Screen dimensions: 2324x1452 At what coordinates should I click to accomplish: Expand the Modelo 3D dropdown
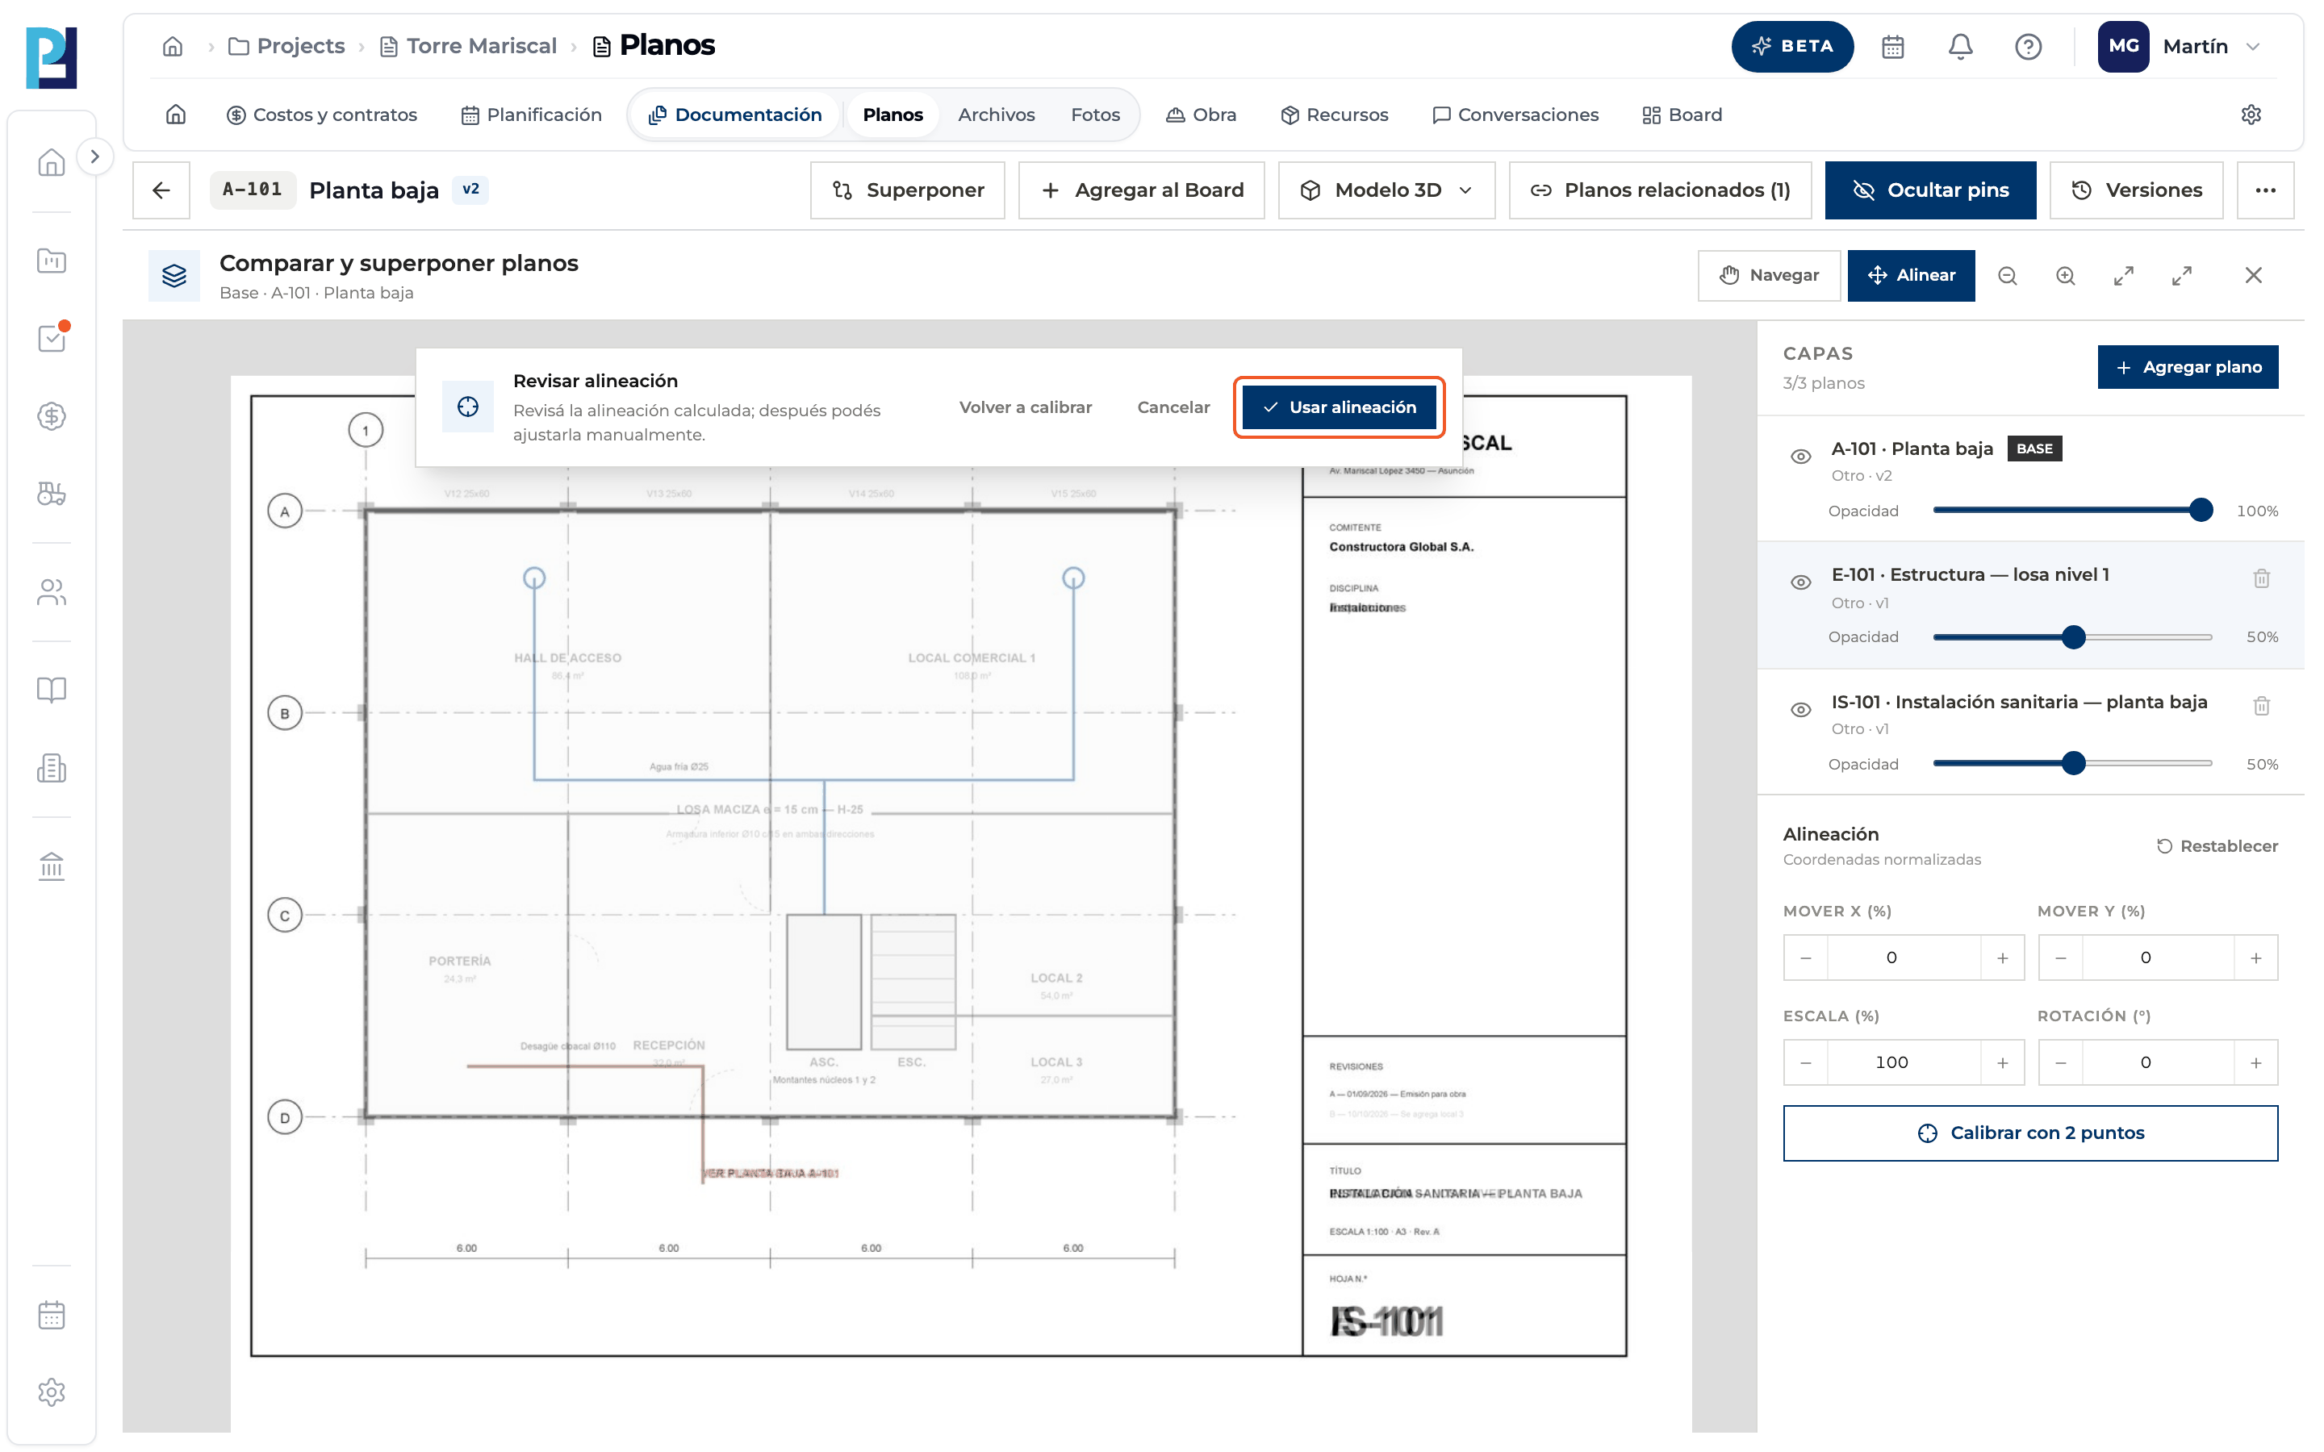[x=1386, y=190]
